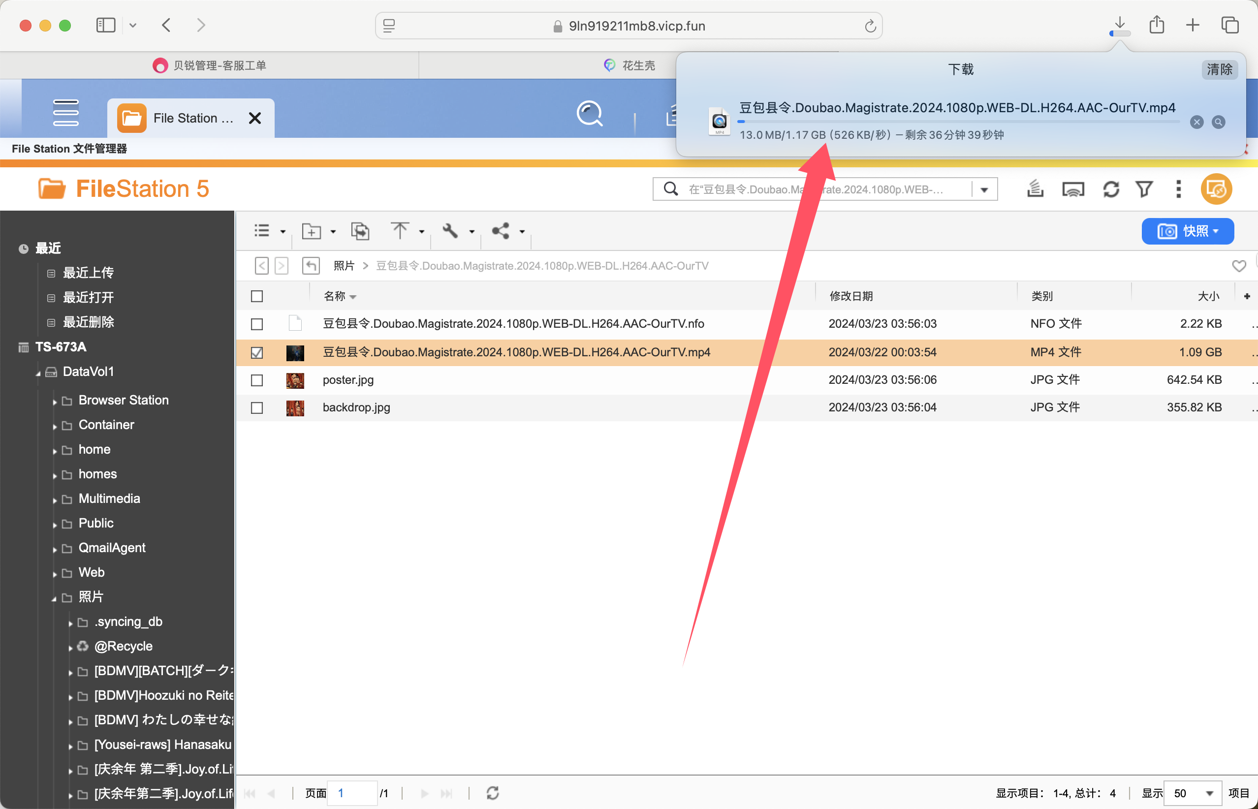Open a new Safari tab plus icon
The height and width of the screenshot is (809, 1258).
pyautogui.click(x=1193, y=25)
